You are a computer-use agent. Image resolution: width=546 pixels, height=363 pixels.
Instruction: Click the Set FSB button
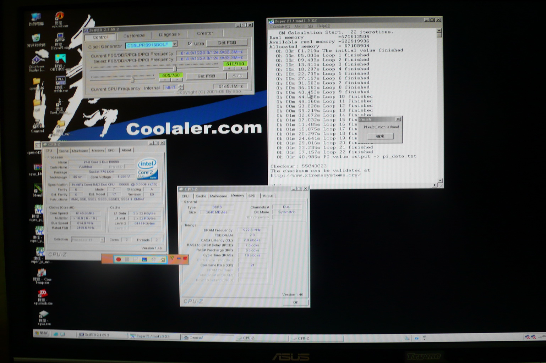206,76
